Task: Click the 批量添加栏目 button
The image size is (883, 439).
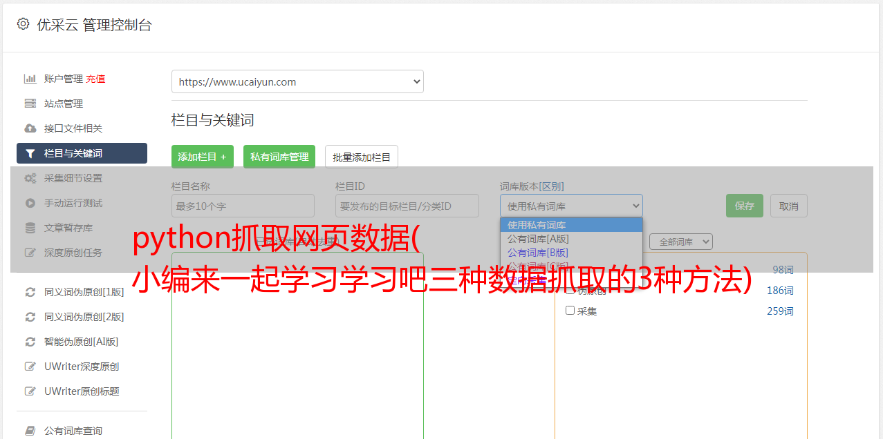Action: tap(362, 157)
